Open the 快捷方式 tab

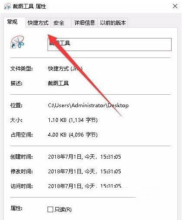click(x=38, y=23)
